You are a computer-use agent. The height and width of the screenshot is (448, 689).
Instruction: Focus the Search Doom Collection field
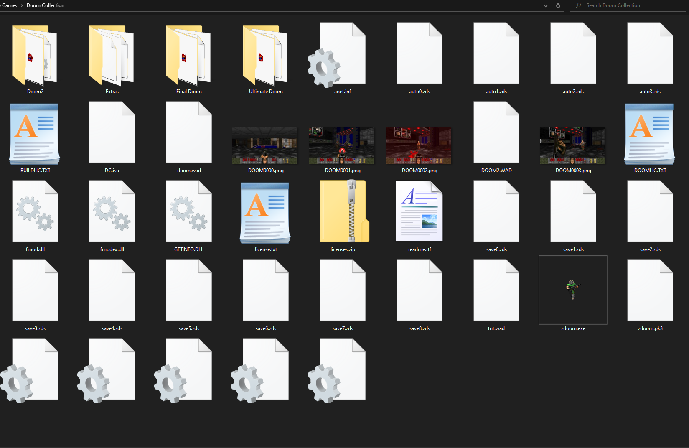(x=628, y=5)
